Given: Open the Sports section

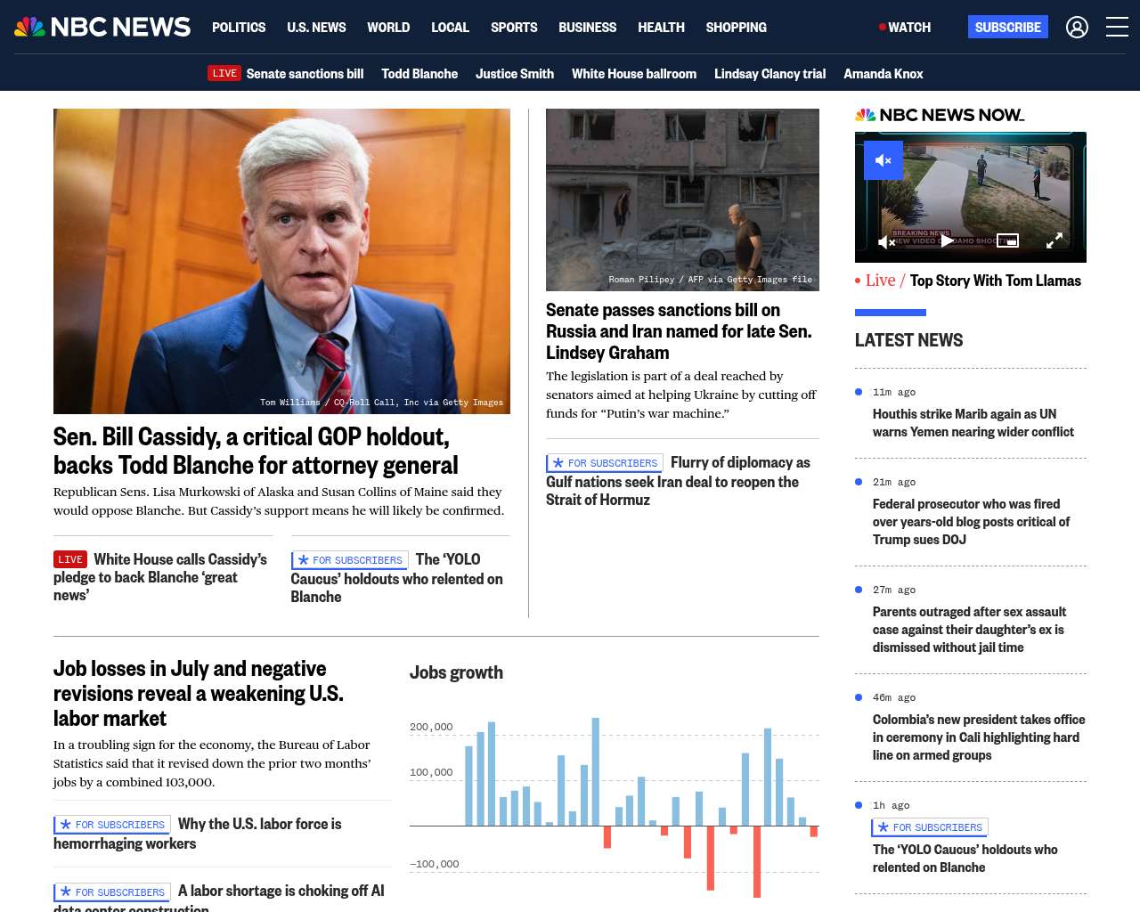Looking at the screenshot, I should [514, 28].
